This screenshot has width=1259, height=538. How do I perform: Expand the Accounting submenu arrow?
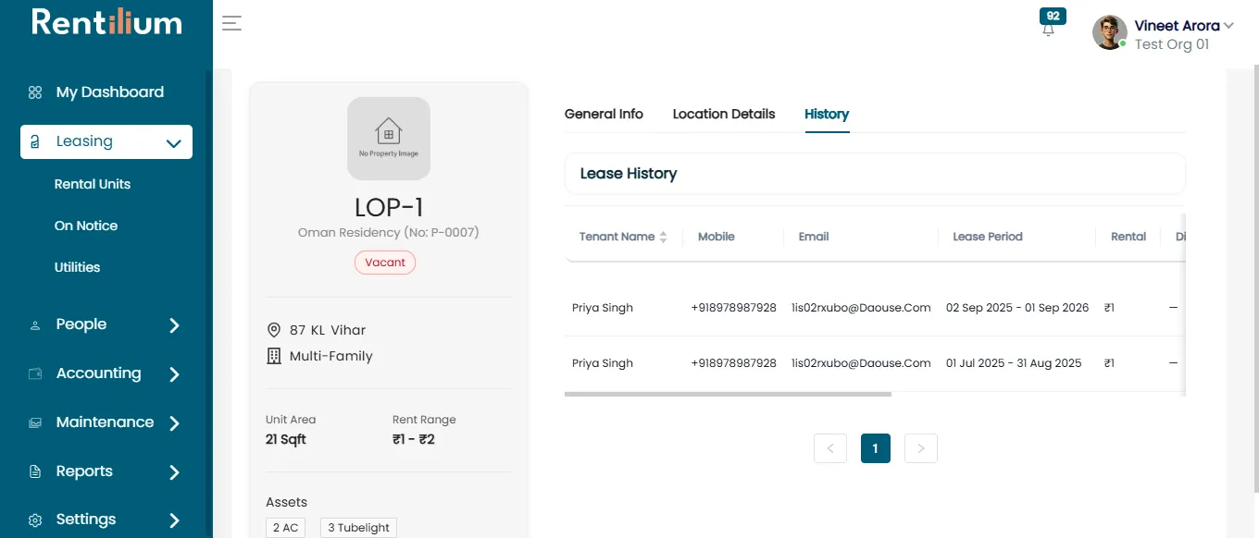tap(174, 374)
